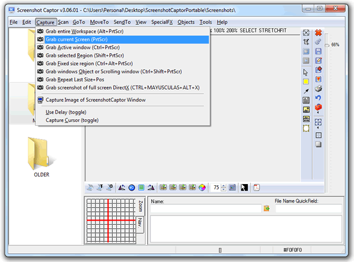Click the blue rotate circle icon
This screenshot has width=354, height=262.
(132, 188)
